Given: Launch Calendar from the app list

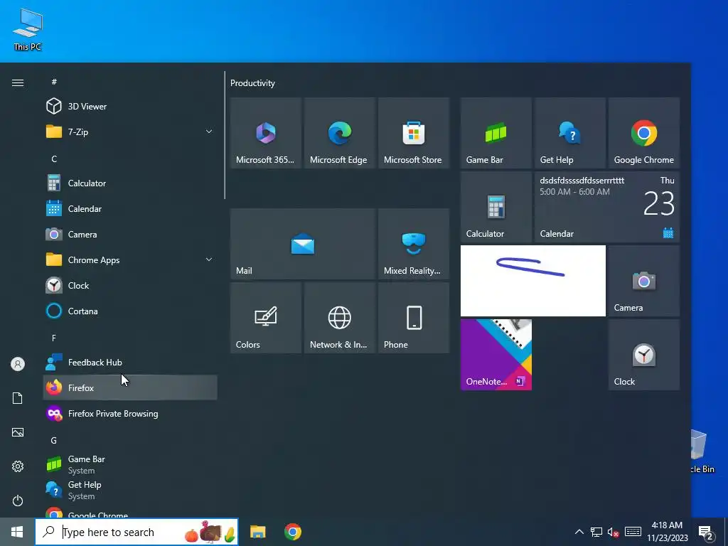Looking at the screenshot, I should pos(130,209).
